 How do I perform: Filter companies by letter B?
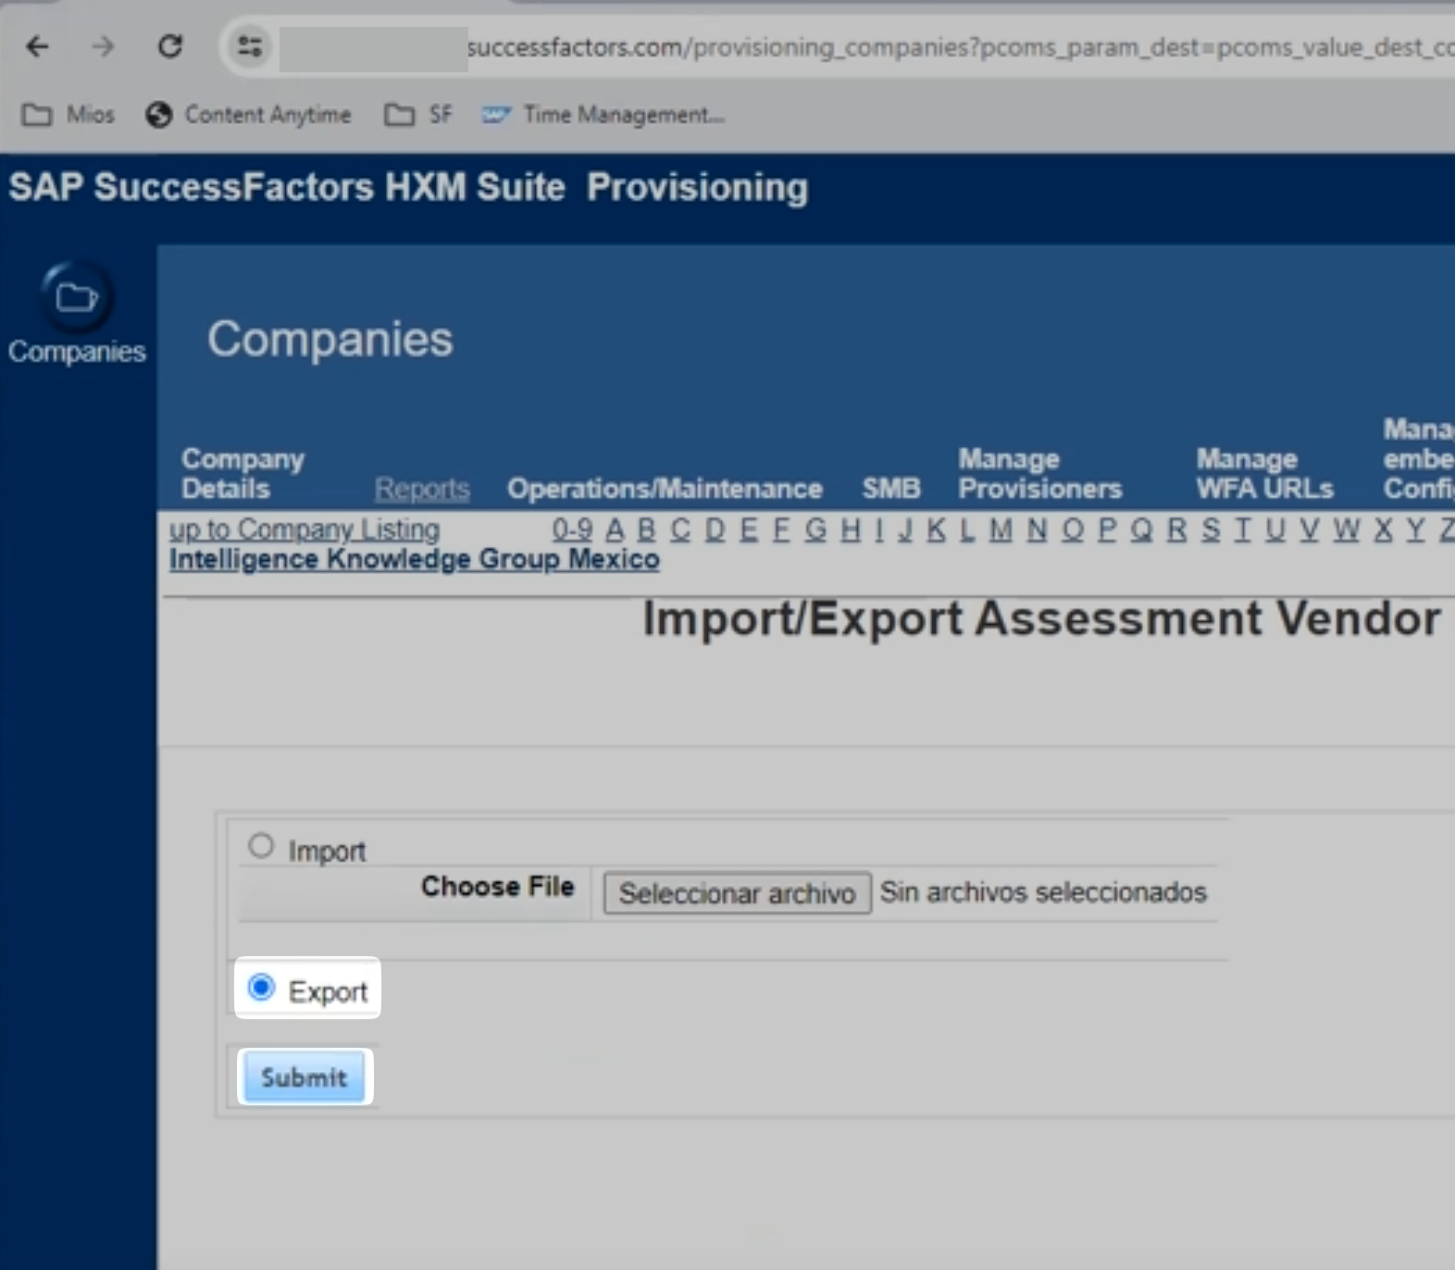click(647, 529)
